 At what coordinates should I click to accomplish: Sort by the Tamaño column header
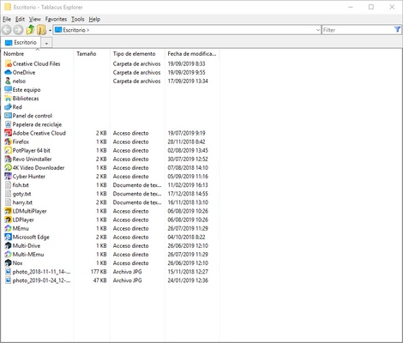click(x=92, y=54)
